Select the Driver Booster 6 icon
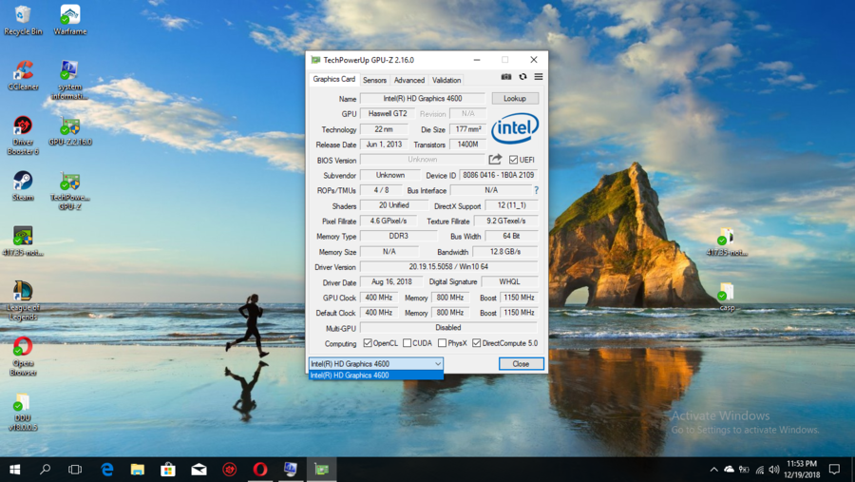 23,135
